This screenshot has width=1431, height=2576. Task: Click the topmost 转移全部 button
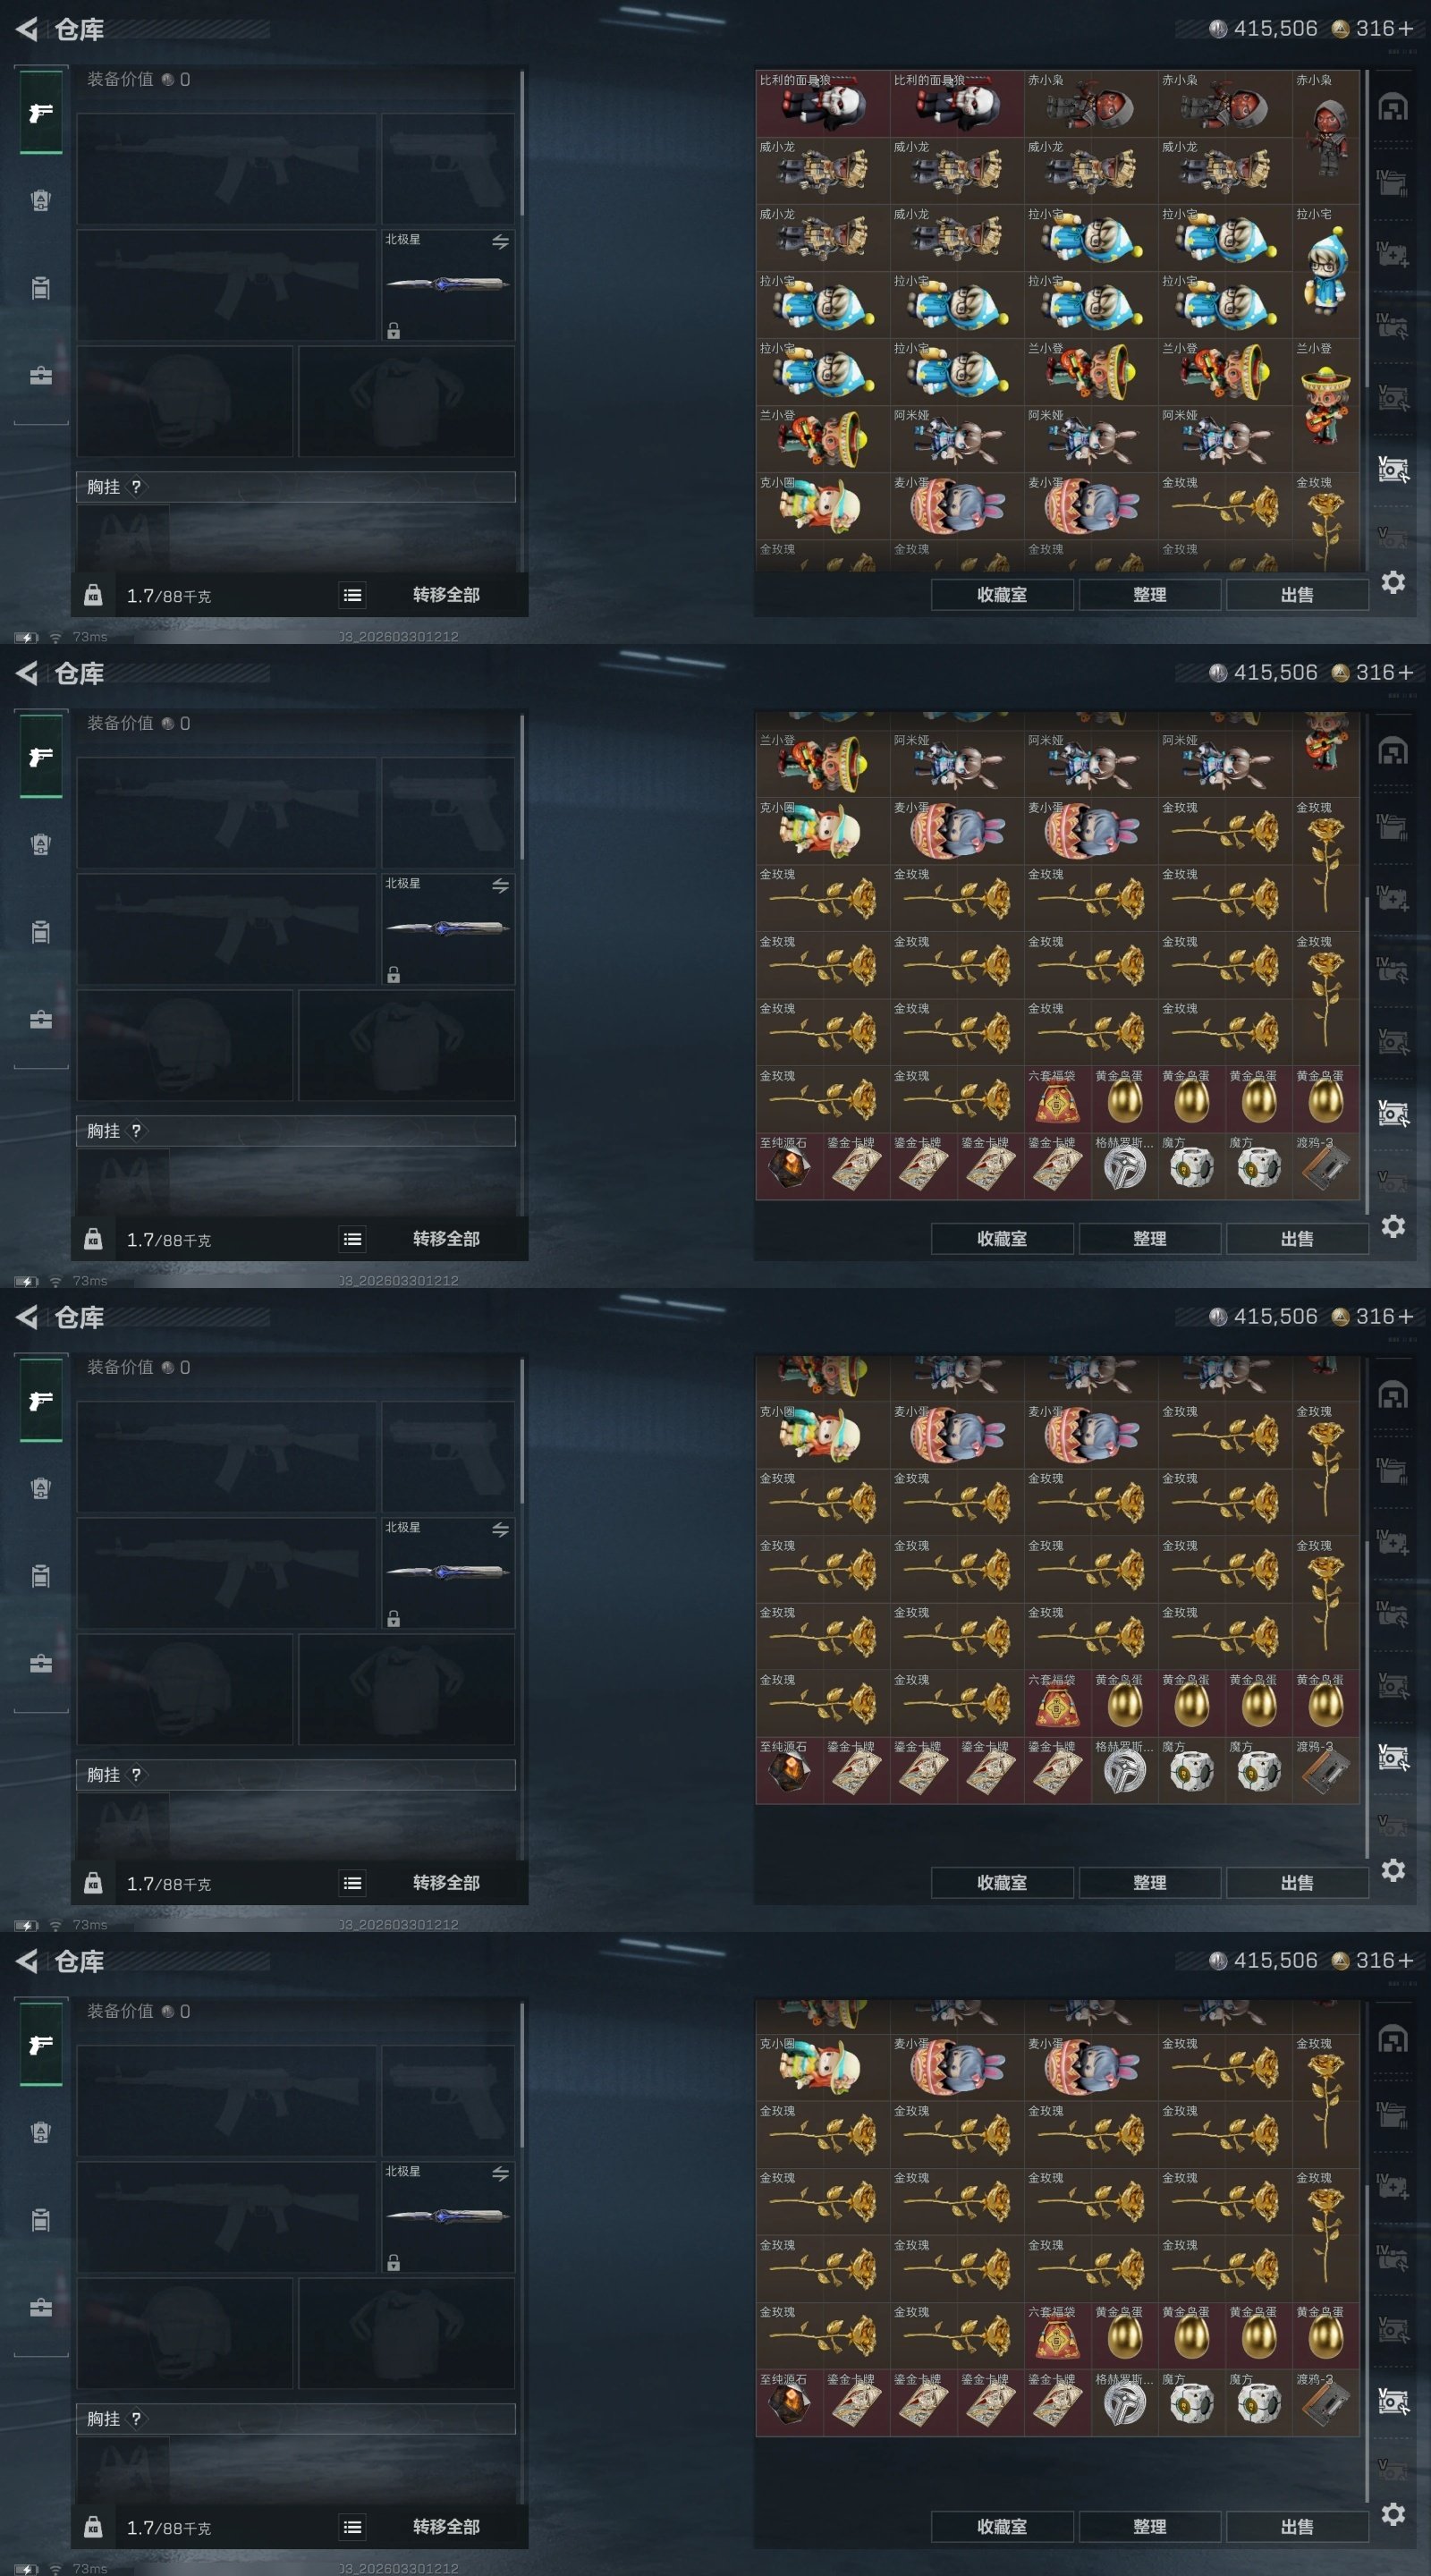[446, 595]
